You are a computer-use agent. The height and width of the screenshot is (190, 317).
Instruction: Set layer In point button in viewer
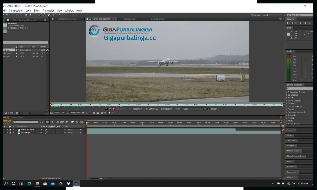pyautogui.click(x=131, y=109)
